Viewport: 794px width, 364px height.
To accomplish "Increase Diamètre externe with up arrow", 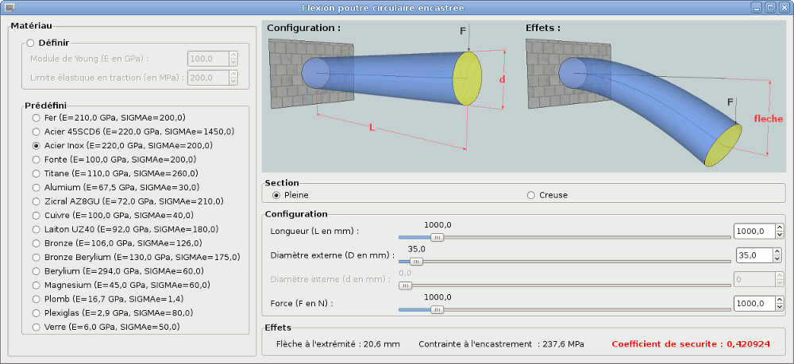I will click(x=778, y=251).
